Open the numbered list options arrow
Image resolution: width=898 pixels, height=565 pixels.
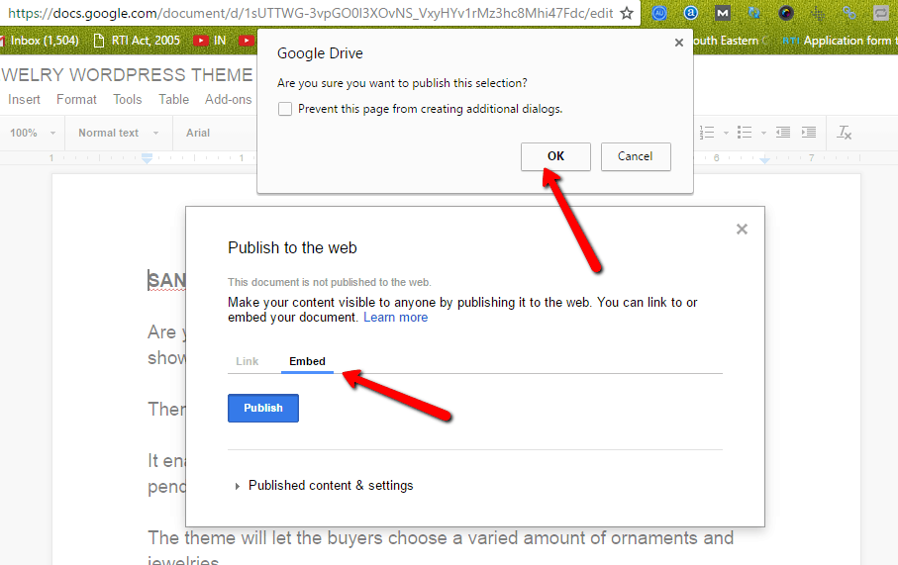click(x=726, y=134)
